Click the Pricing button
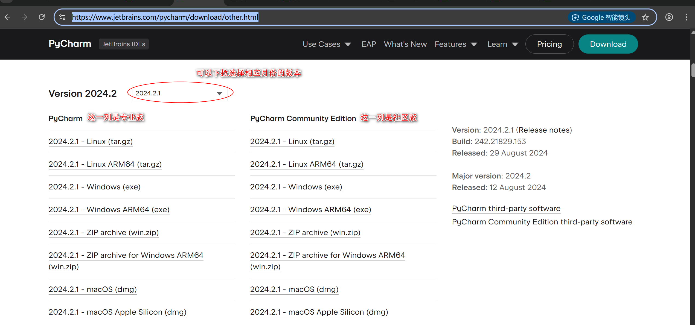This screenshot has width=695, height=325. pos(549,44)
